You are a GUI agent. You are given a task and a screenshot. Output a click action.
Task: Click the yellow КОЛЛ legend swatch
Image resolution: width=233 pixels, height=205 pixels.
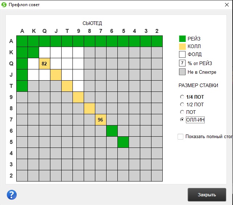(x=182, y=47)
